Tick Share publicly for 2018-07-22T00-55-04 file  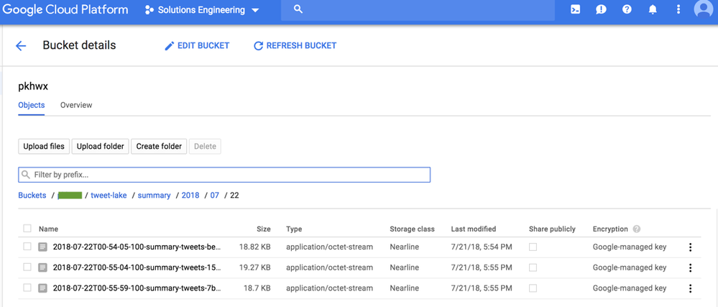[533, 267]
